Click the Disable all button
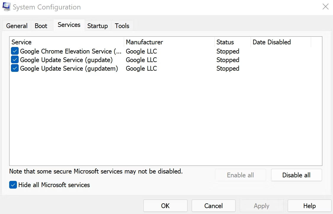The image size is (333, 214). tap(296, 175)
